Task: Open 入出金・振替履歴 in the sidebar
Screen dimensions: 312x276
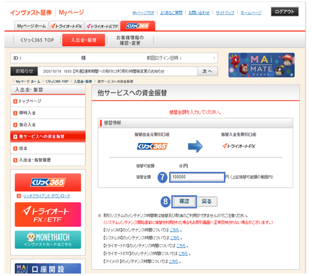Action: (48, 160)
